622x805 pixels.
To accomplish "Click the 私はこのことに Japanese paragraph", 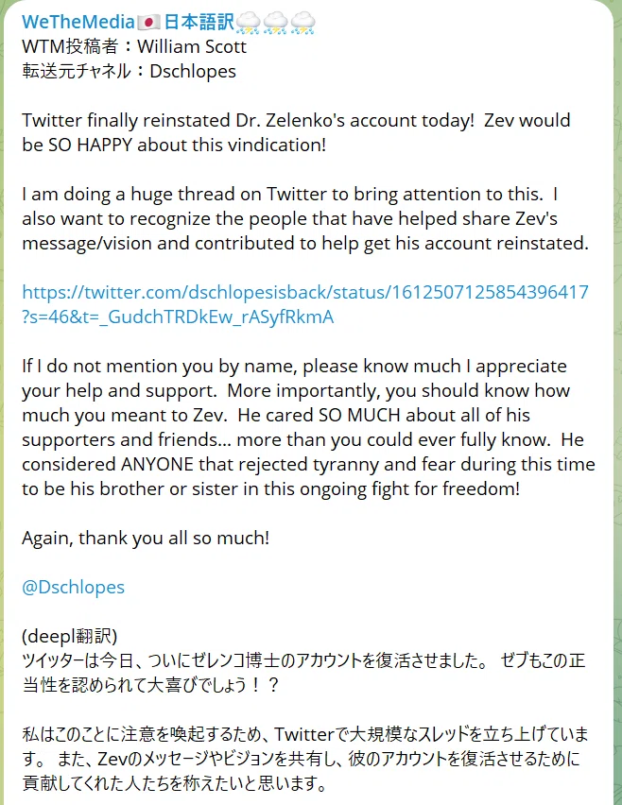I will tap(305, 759).
